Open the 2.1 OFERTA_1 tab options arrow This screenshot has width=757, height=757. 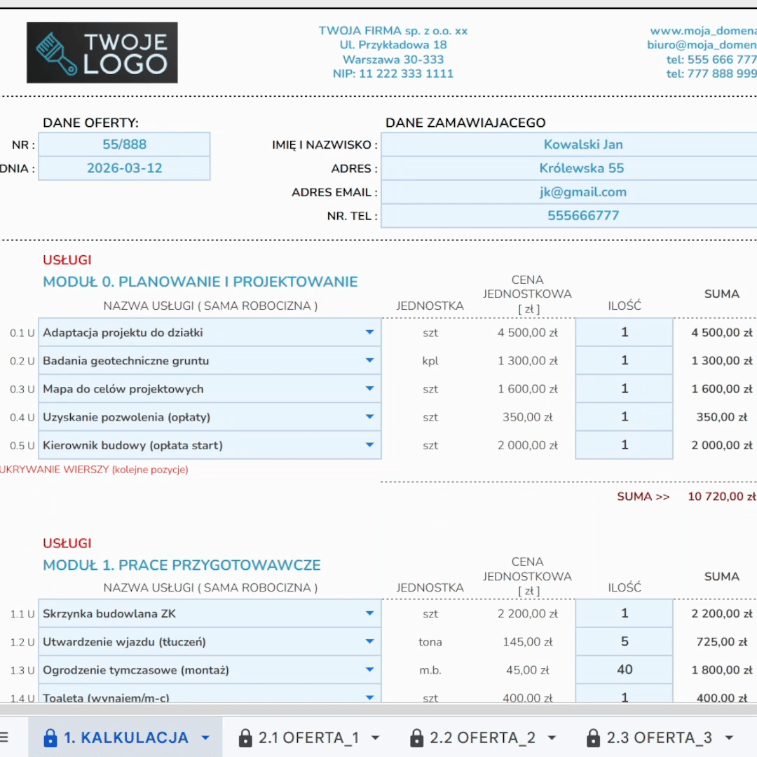click(x=375, y=737)
